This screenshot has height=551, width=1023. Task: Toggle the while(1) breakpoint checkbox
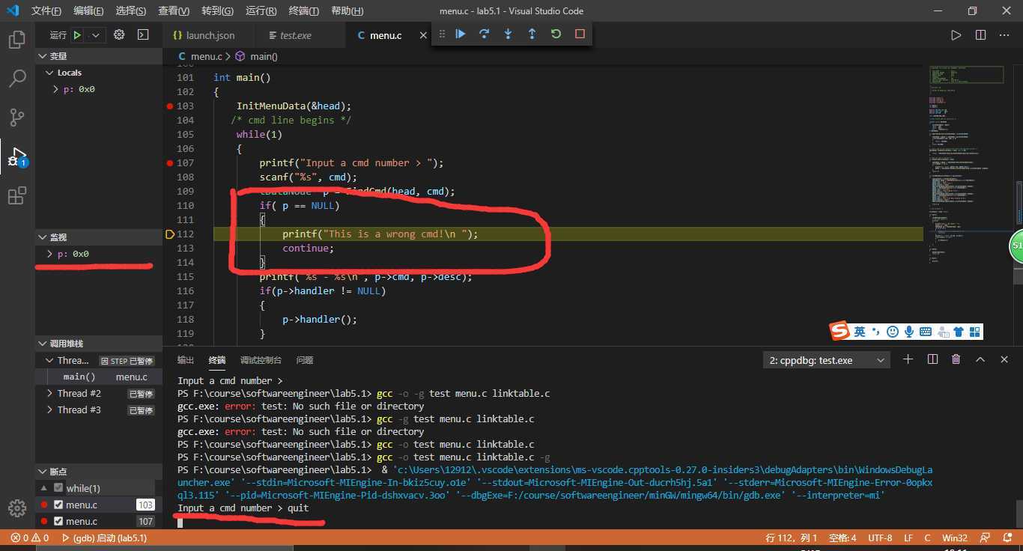pyautogui.click(x=59, y=488)
